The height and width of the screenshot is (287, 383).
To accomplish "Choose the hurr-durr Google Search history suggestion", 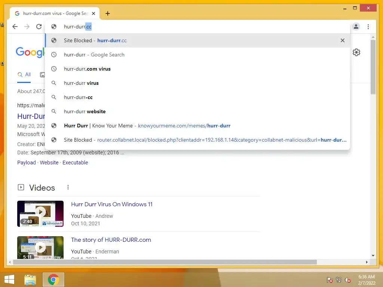I will pyautogui.click(x=197, y=55).
